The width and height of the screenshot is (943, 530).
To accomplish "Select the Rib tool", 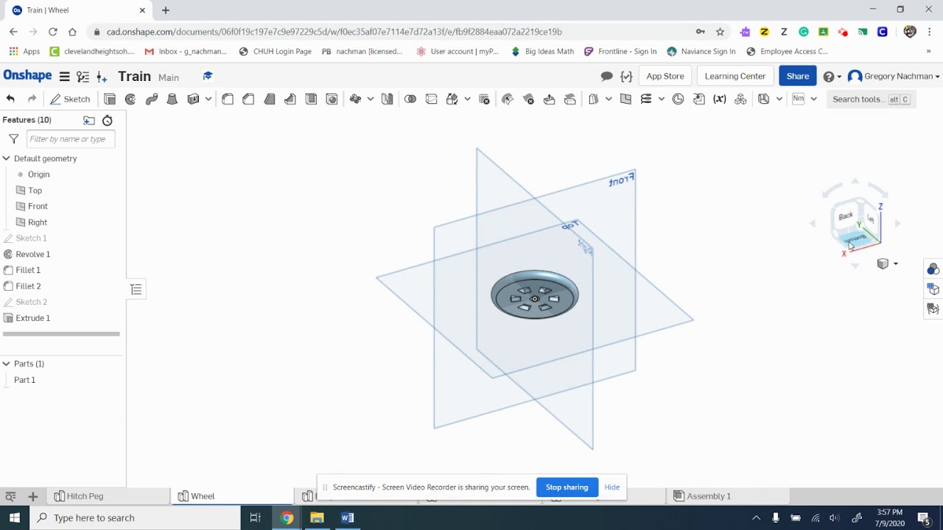I will pos(290,99).
